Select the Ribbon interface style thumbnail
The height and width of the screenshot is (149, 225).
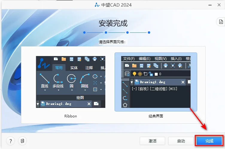71,82
